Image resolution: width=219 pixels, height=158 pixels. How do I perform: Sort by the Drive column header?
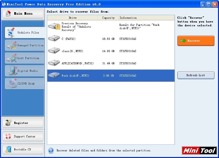(x=73, y=18)
